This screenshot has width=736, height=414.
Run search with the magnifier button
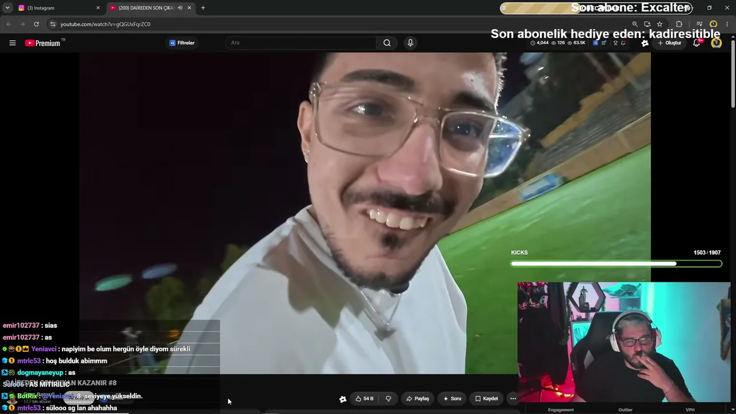[387, 43]
